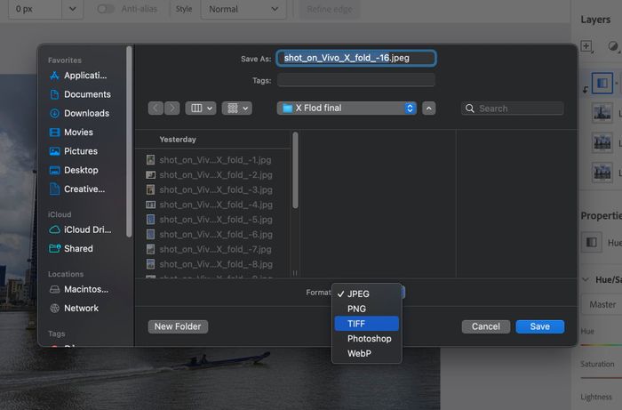
Task: Select TIFF from the Format list
Action: coord(366,324)
